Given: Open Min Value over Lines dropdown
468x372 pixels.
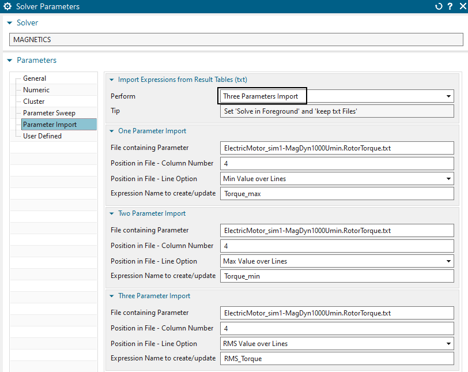Looking at the screenshot, I should 448,179.
